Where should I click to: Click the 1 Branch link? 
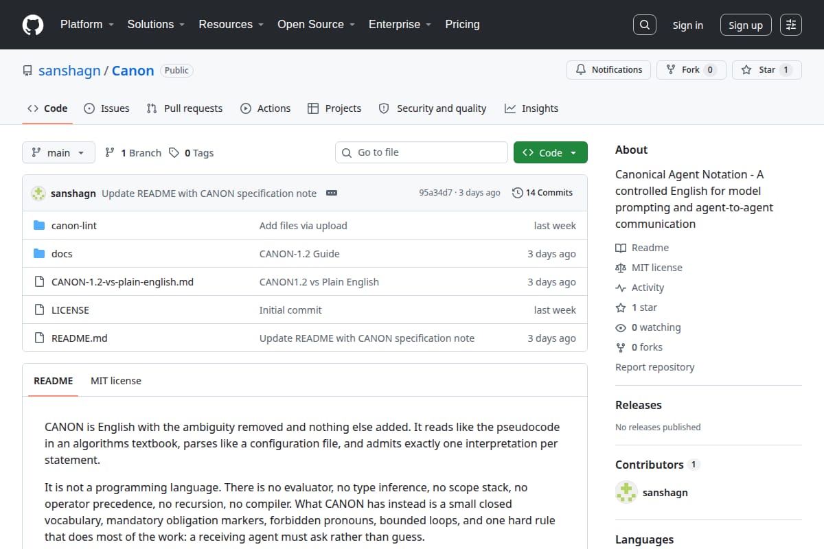pos(133,153)
